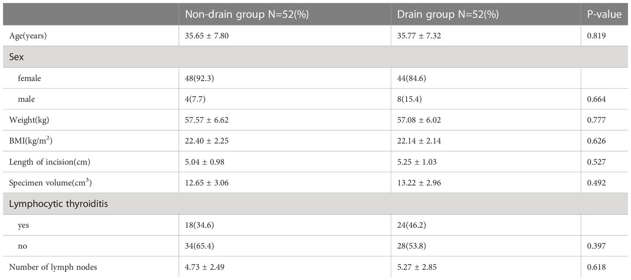Select the 35.65 ± 7.80 age cell
Viewport: 631px width, 280px height.
pos(207,36)
